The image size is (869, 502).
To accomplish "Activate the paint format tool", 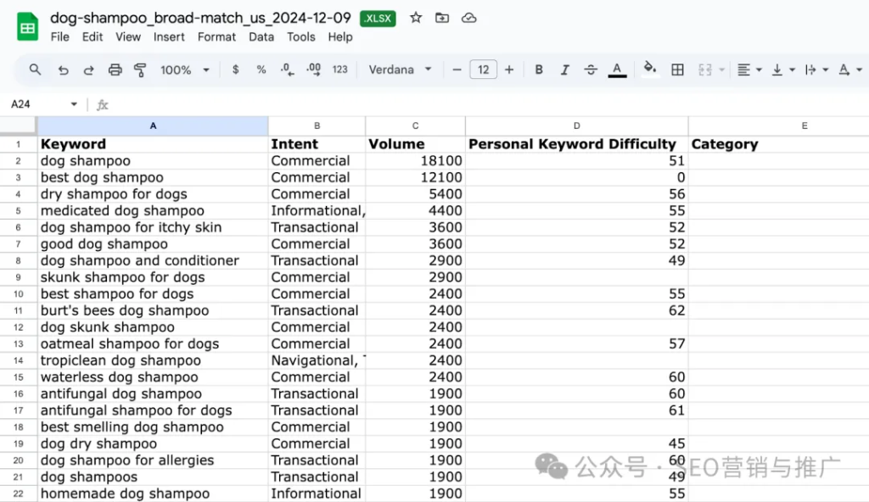I will (x=141, y=70).
